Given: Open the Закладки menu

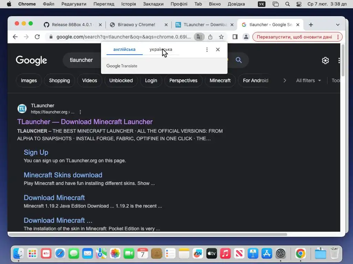Looking at the screenshot, I should click(153, 4).
